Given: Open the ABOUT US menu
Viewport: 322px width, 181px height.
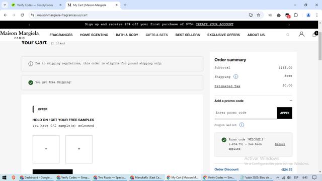Looking at the screenshot, I should pyautogui.click(x=256, y=35).
